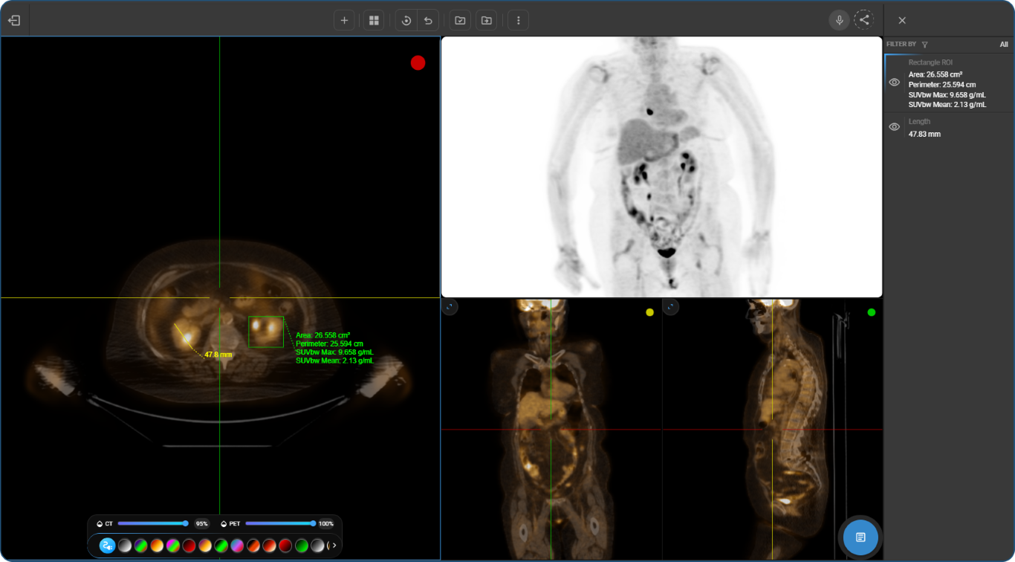Screen dimensions: 1015x562
Task: Click the folder with checkmark icon
Action: coord(460,20)
